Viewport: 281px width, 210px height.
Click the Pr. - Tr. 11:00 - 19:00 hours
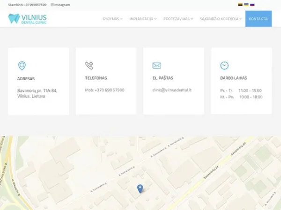point(241,91)
